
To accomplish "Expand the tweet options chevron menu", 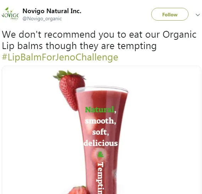I will (198, 15).
